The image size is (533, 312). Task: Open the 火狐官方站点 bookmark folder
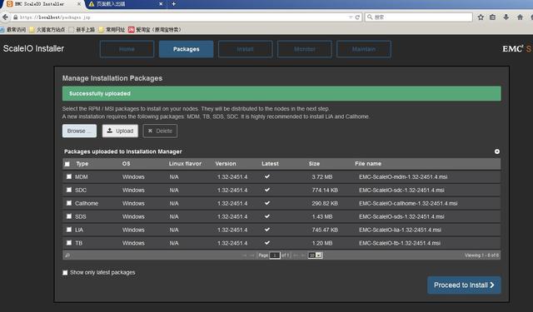[47, 30]
